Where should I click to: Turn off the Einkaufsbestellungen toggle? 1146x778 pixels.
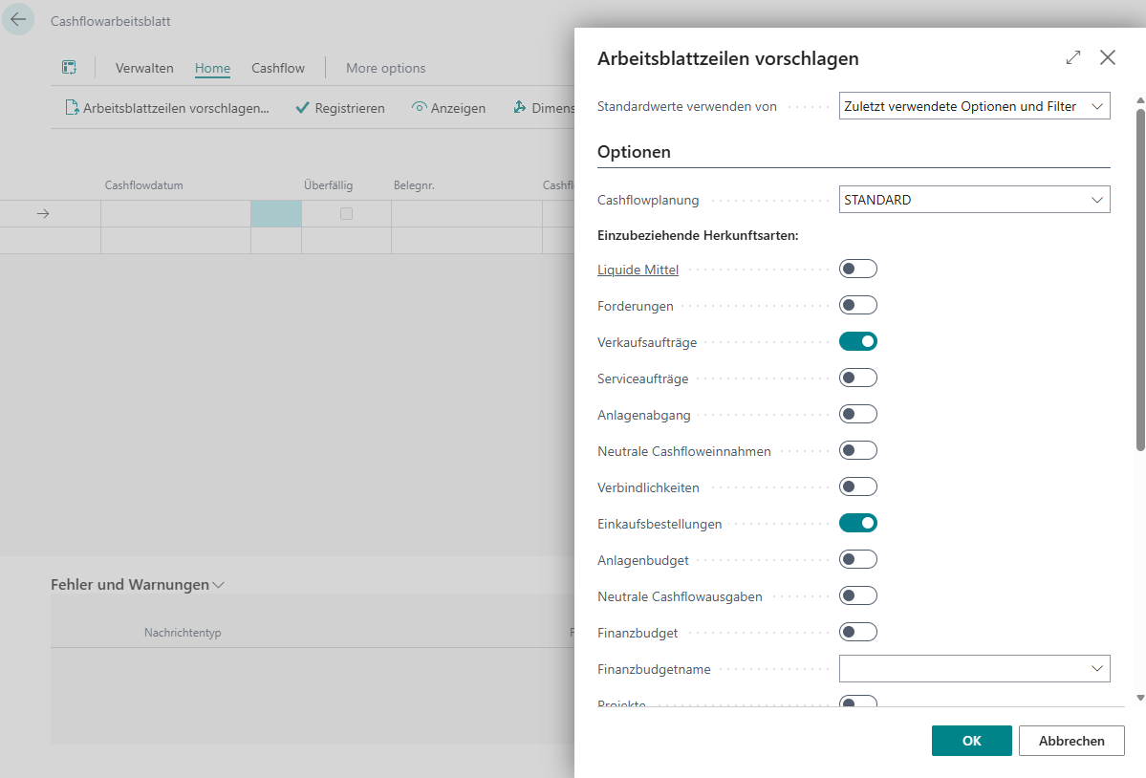tap(857, 524)
